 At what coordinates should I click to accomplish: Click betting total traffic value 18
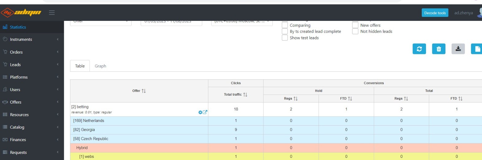point(236,109)
